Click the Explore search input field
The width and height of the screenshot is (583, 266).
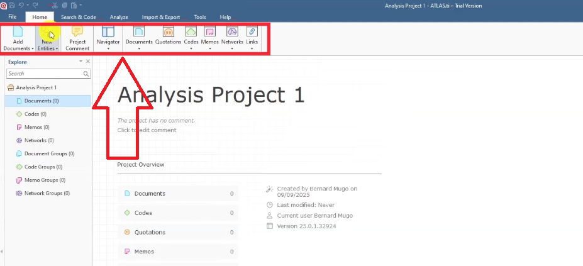coord(44,74)
